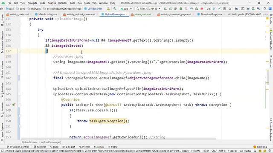The width and height of the screenshot is (273, 153).
Task: Open the app run configuration dropdown
Action: pyautogui.click(x=126, y=8)
